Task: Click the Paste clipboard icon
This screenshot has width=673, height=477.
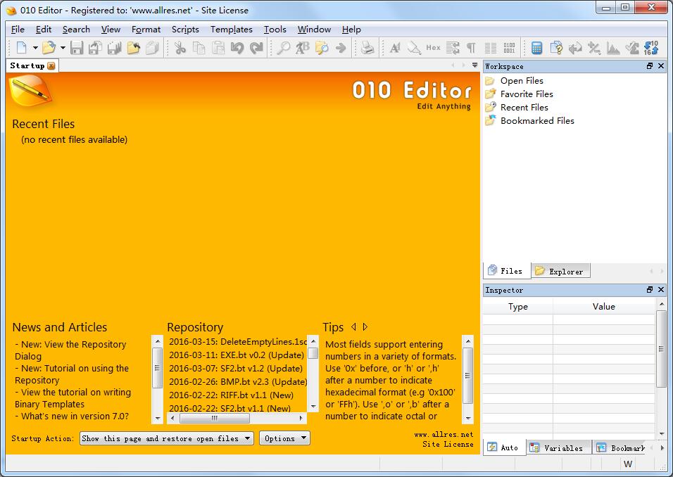Action: 218,48
